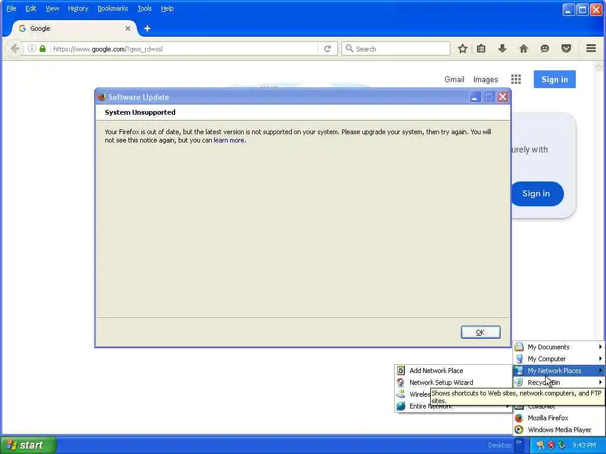Viewport: 606px width, 454px height.
Task: Open the Help menu
Action: [x=167, y=8]
